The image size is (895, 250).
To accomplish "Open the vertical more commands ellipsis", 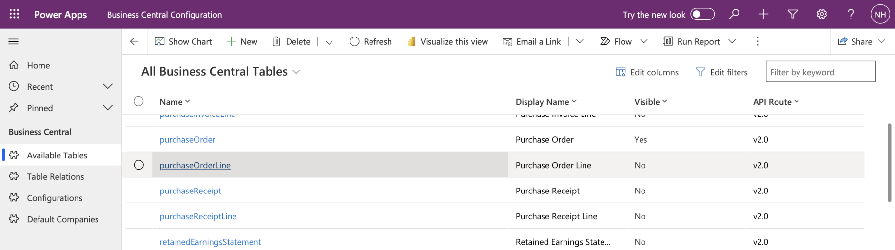I will click(x=758, y=41).
